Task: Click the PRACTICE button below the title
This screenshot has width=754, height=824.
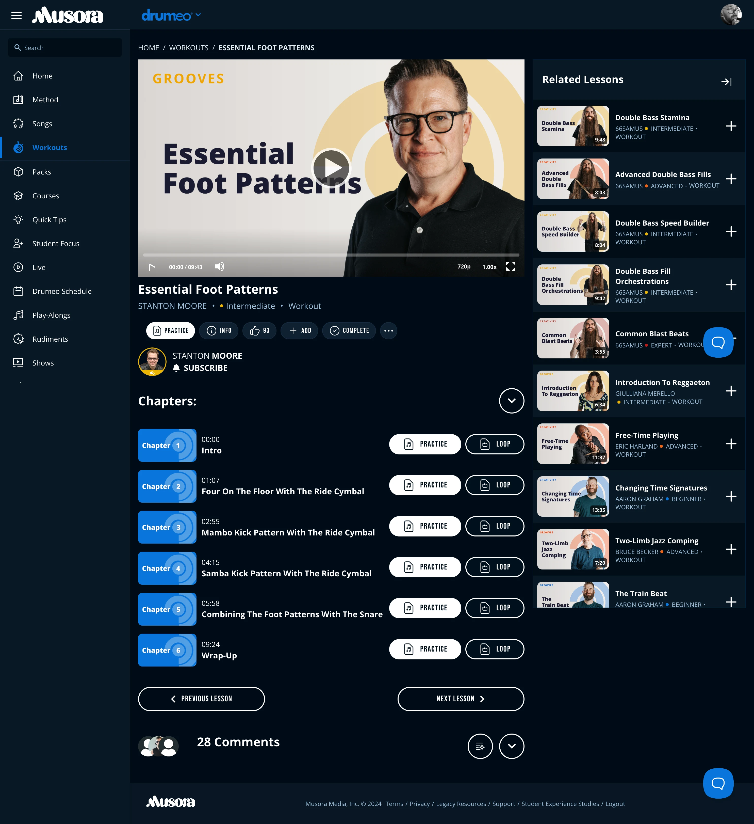Action: point(171,331)
